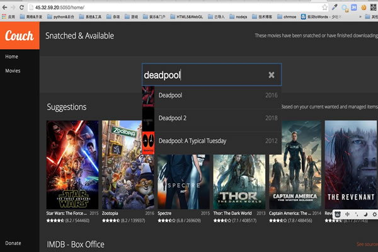Click the Deadpool 2016 poster icon in results
The height and width of the screenshot is (252, 378).
pyautogui.click(x=147, y=95)
